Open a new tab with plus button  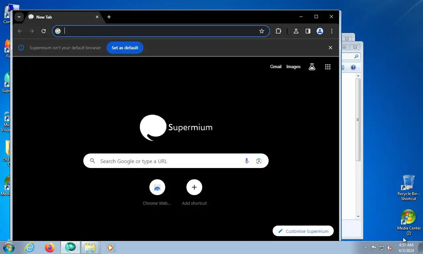click(109, 17)
